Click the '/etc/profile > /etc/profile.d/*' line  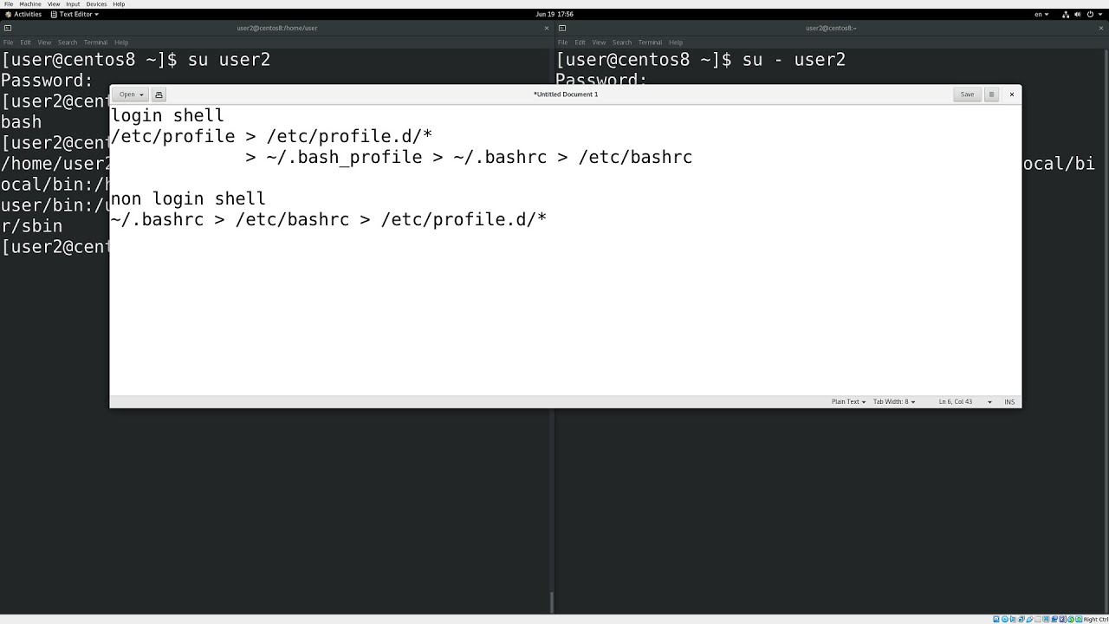pyautogui.click(x=271, y=137)
